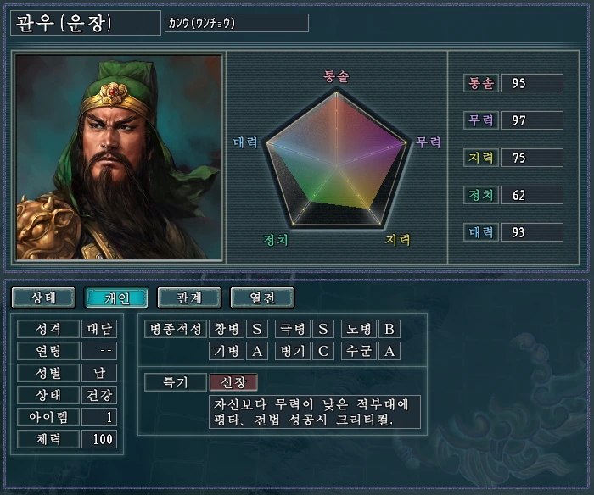The height and width of the screenshot is (495, 594).
Task: Click the 무력 stat value 97
Action: 532,120
